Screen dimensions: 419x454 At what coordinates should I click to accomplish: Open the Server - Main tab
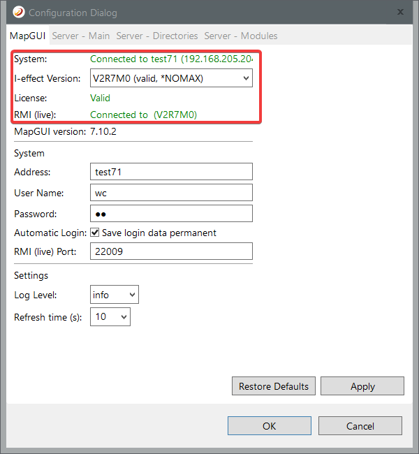click(81, 36)
